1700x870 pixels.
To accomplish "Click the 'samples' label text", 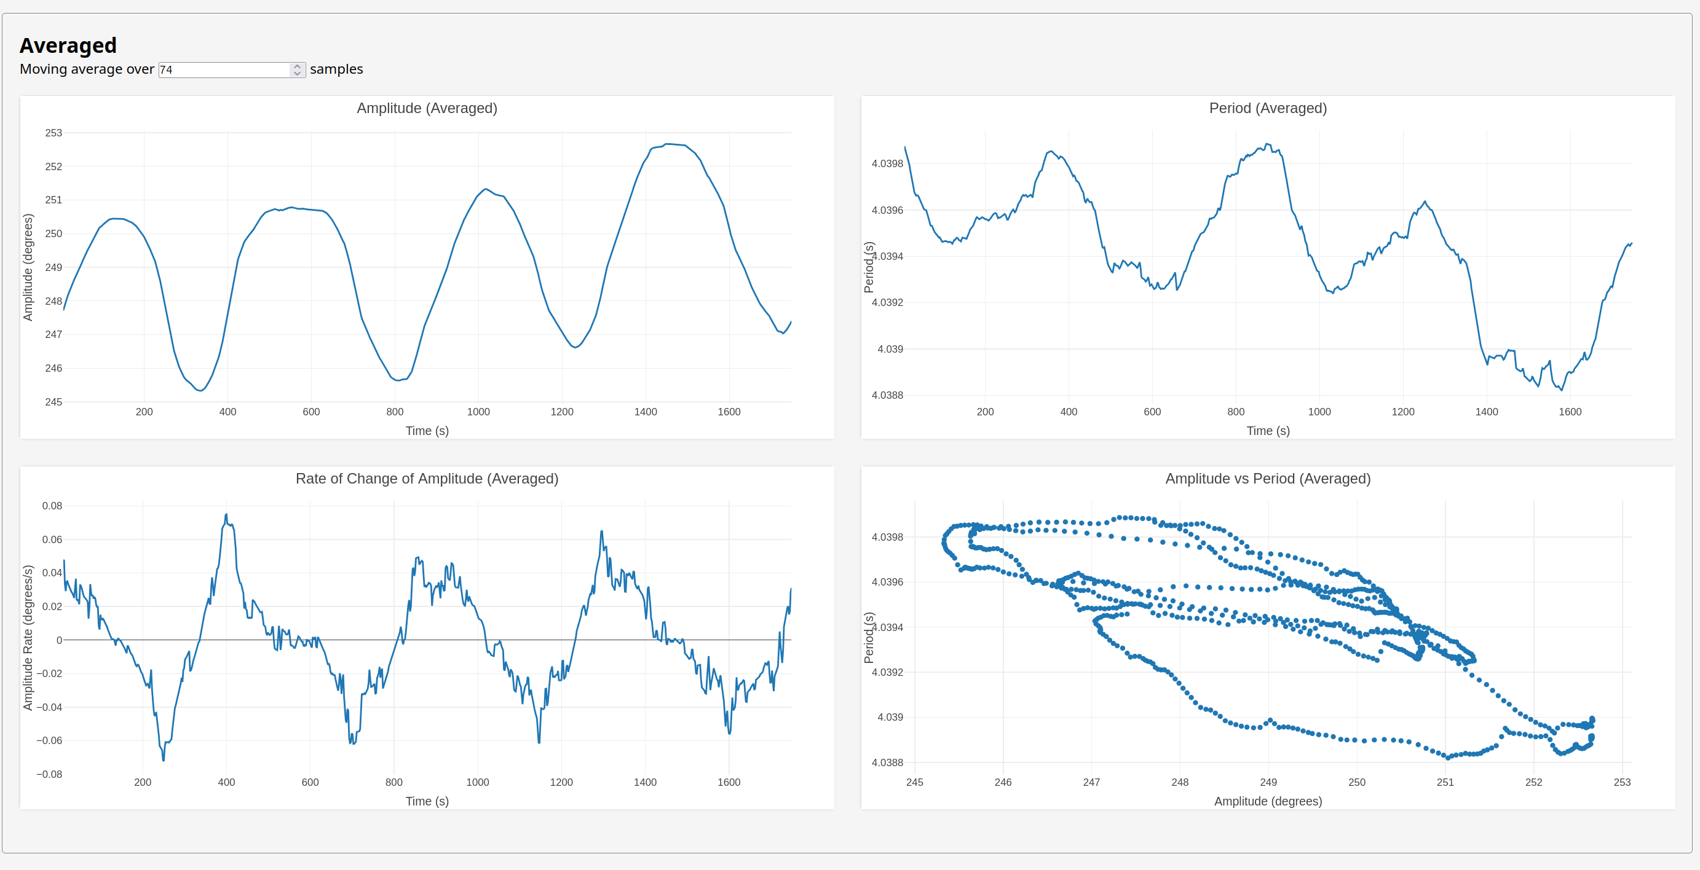I will pos(336,69).
